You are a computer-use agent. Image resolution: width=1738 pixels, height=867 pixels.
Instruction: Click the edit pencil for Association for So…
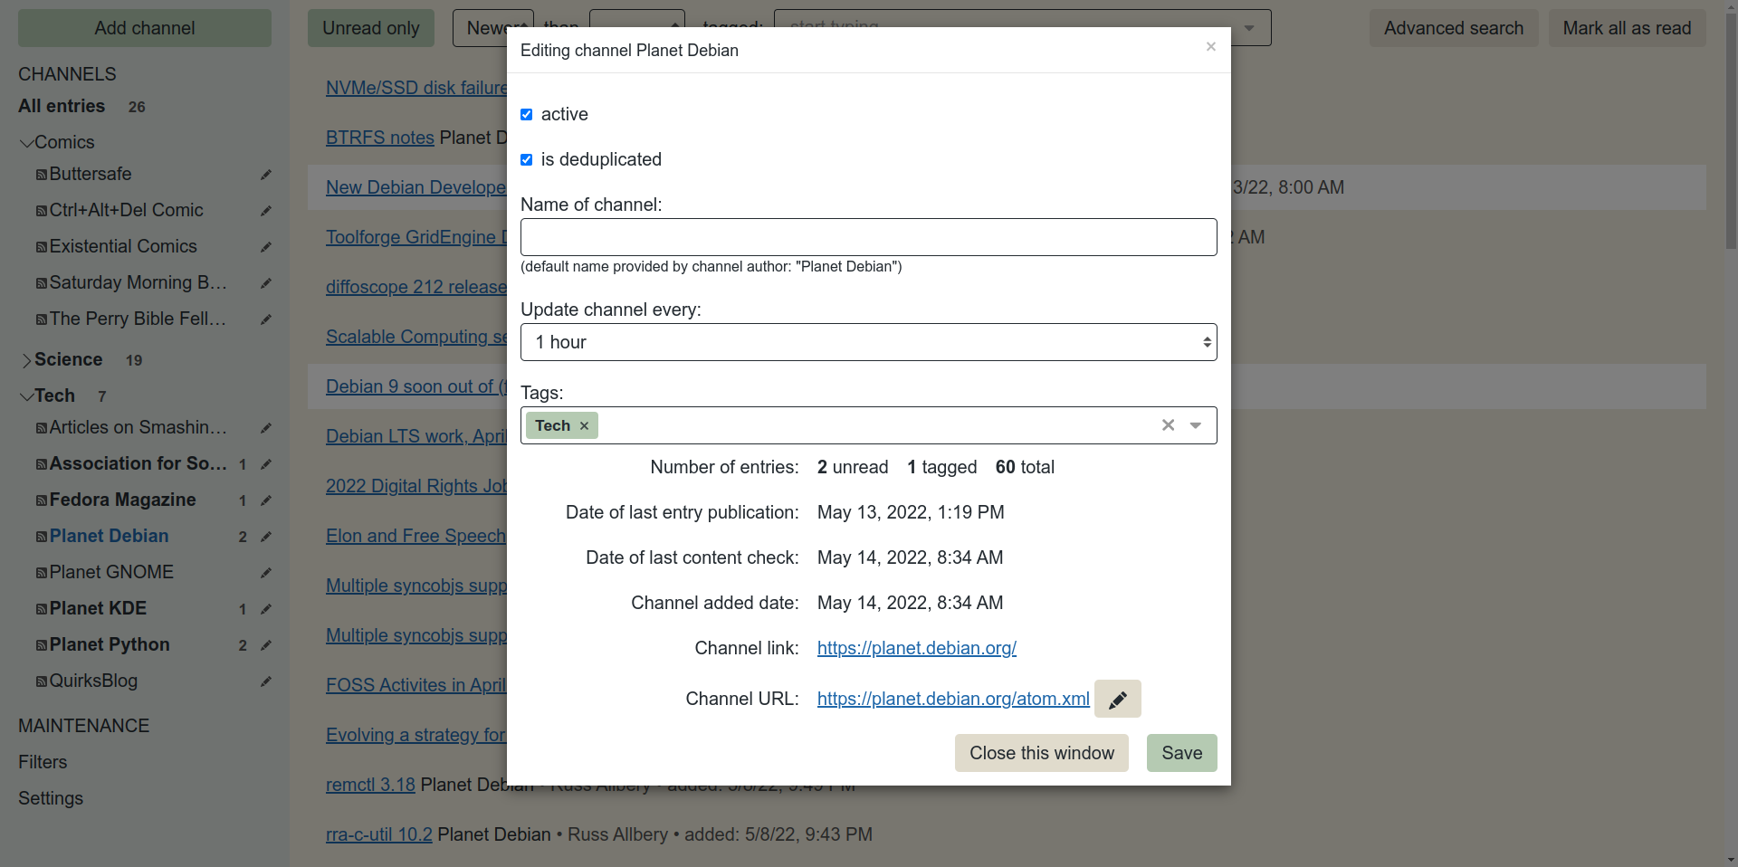tap(265, 464)
